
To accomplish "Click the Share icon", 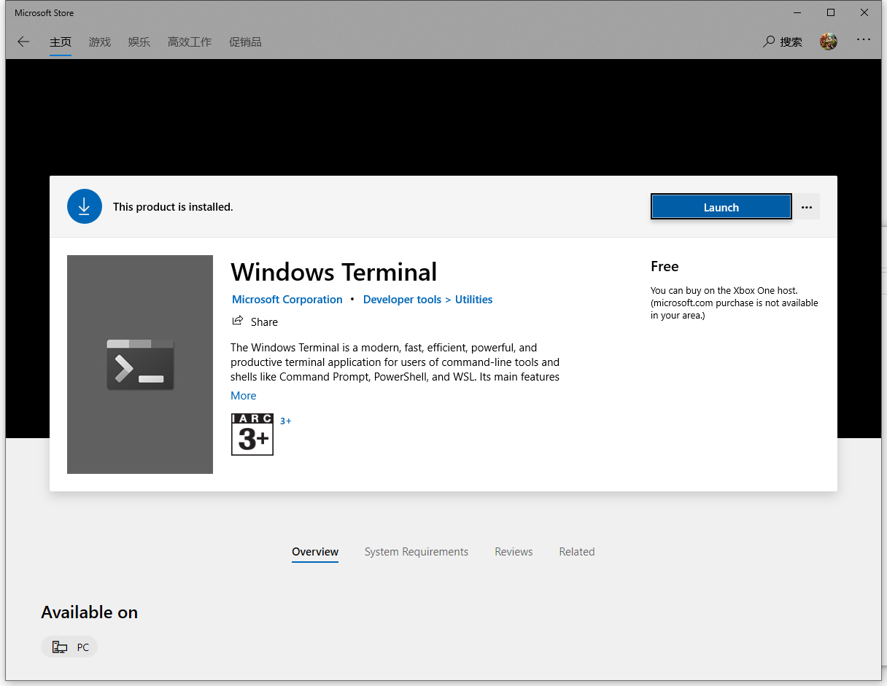I will (x=237, y=321).
